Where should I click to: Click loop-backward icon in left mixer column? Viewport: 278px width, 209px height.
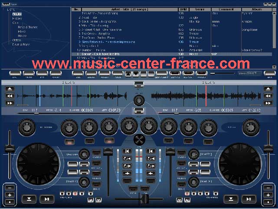pyautogui.click(x=127, y=158)
